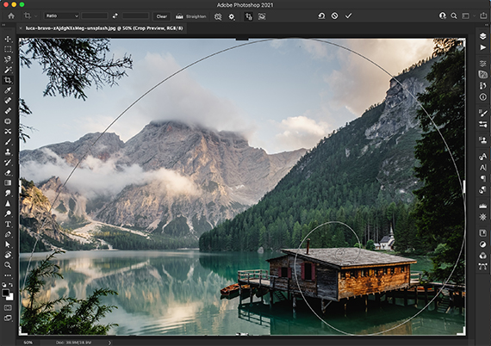Select the Pen tool
The height and width of the screenshot is (346, 491).
click(8, 234)
